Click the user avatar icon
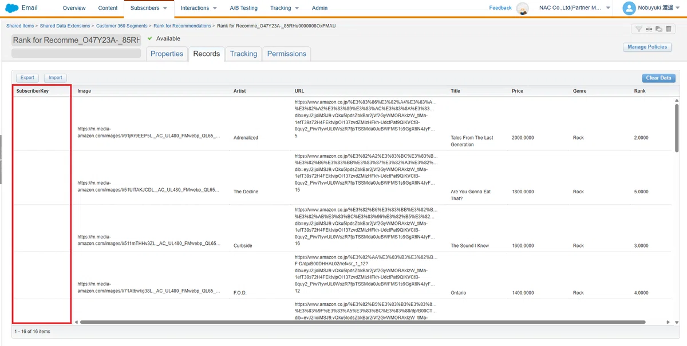The width and height of the screenshot is (687, 346). tap(629, 8)
